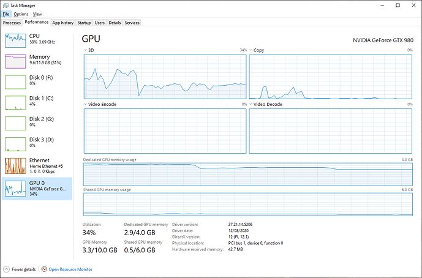This screenshot has width=422, height=278.
Task: Click the 2.9/4.0 GB dedicated memory value
Action: click(140, 233)
